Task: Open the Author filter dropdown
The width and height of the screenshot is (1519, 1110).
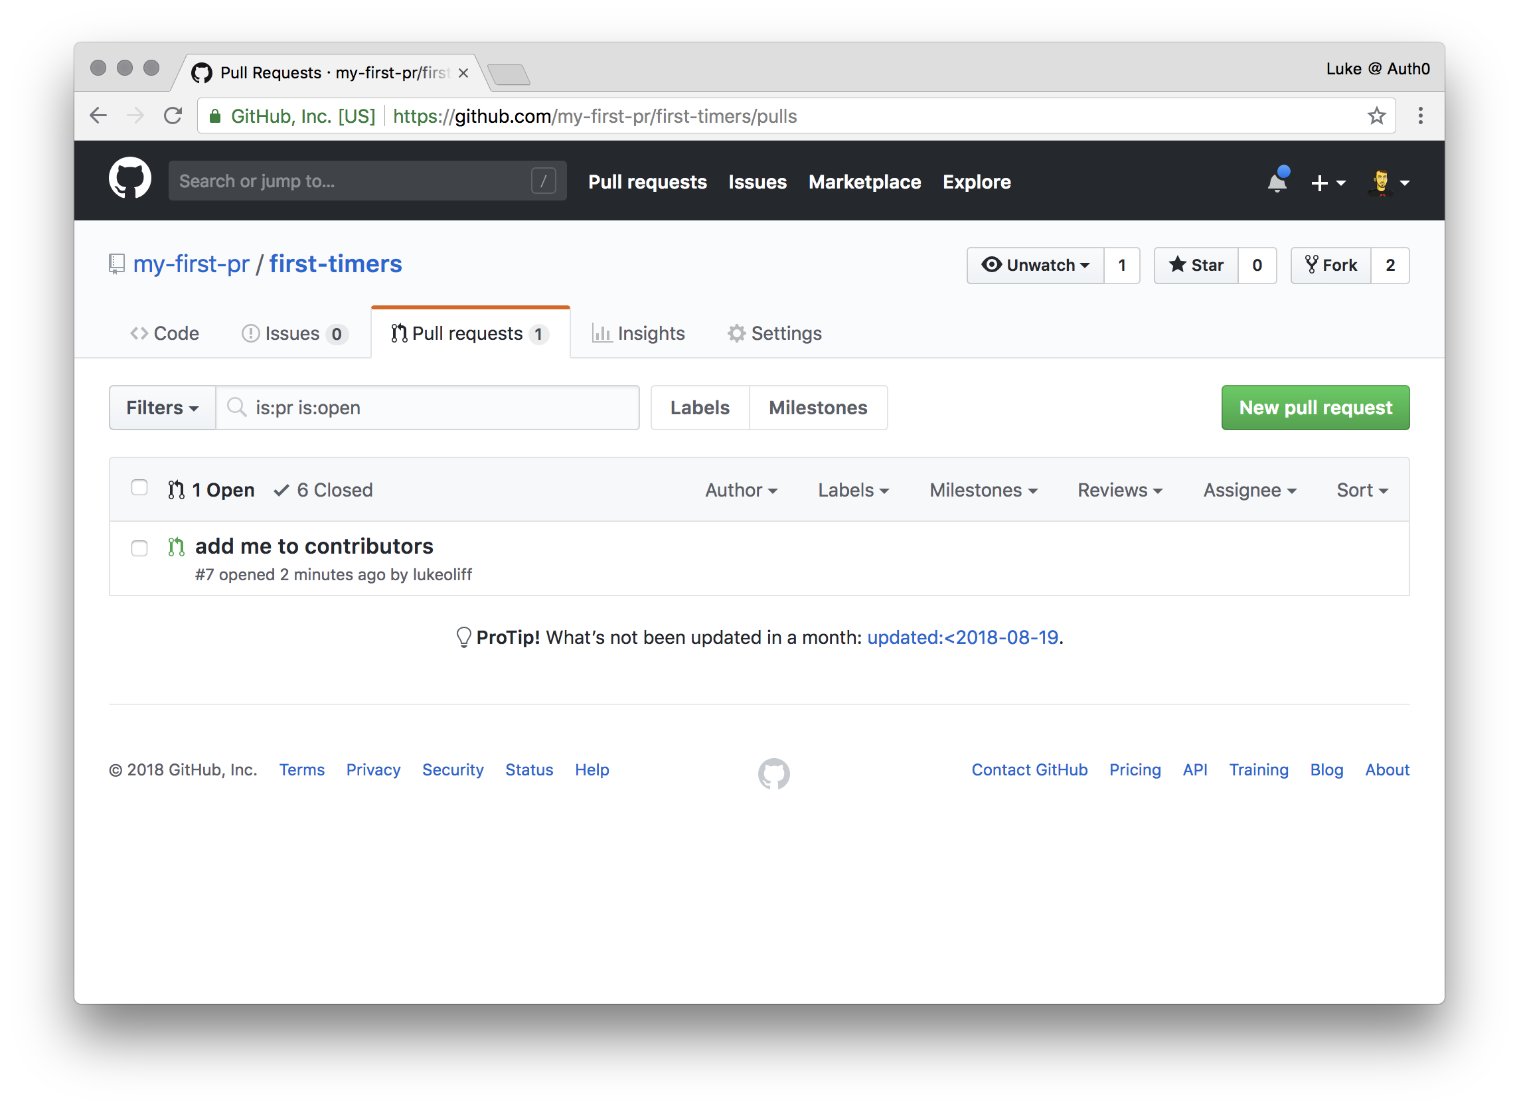Action: point(742,490)
